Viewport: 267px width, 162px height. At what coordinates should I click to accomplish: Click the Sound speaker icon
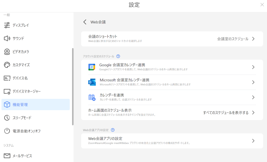coord(7,39)
